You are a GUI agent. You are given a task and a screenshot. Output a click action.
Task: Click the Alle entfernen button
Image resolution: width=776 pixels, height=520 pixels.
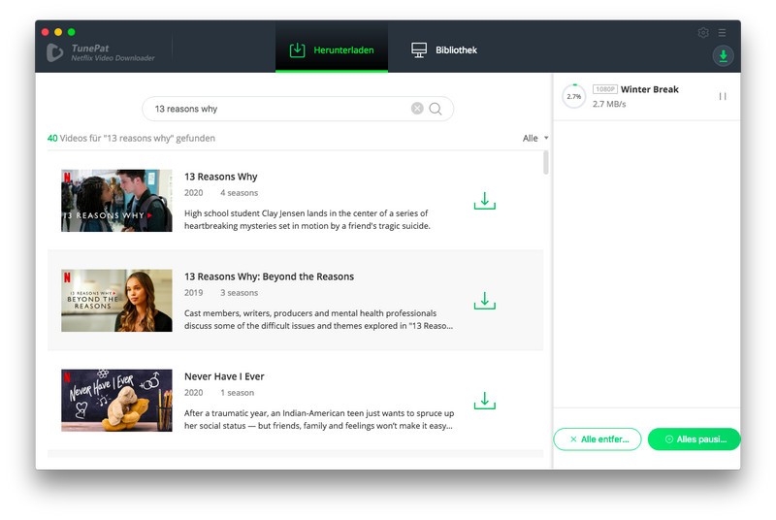click(x=598, y=439)
